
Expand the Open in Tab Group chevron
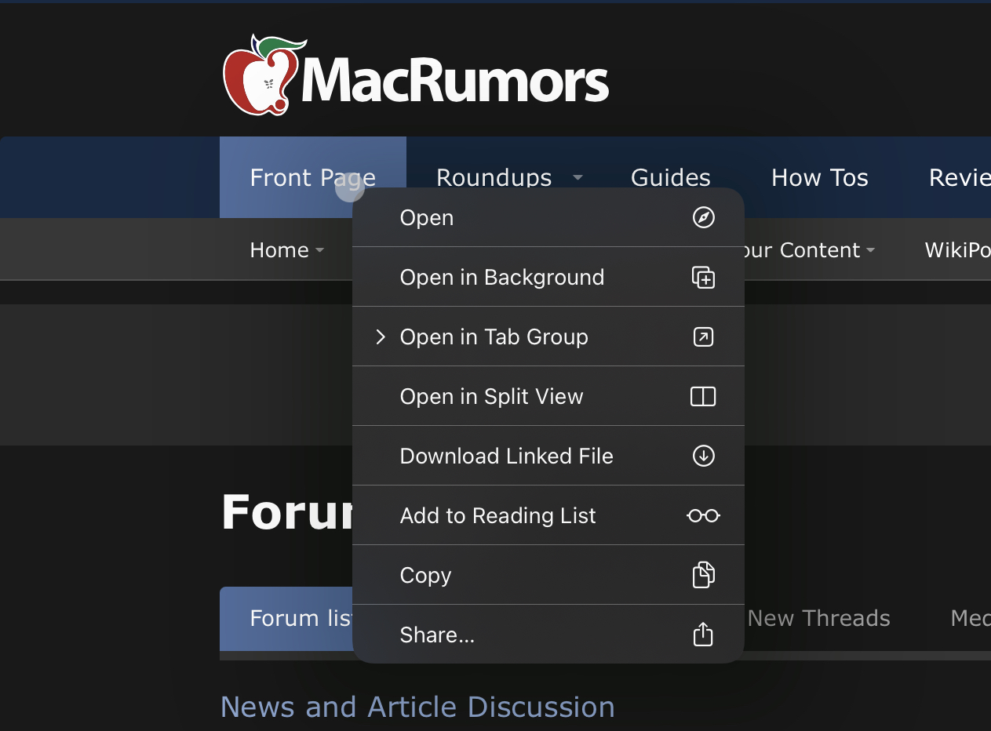[x=381, y=336]
